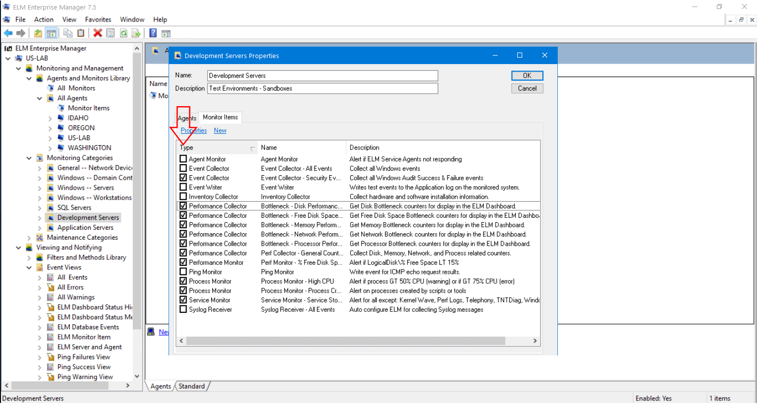Screen dimensions: 757x404
Task: Expand the SQL Servers node
Action: pyautogui.click(x=39, y=208)
